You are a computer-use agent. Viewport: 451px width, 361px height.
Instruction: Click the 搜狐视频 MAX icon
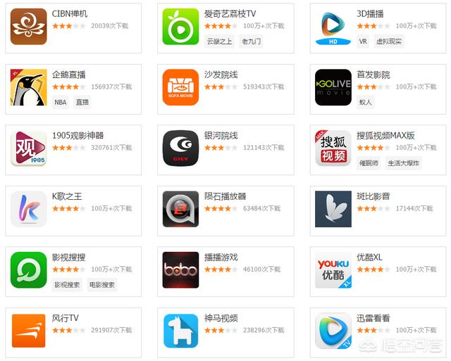[333, 148]
